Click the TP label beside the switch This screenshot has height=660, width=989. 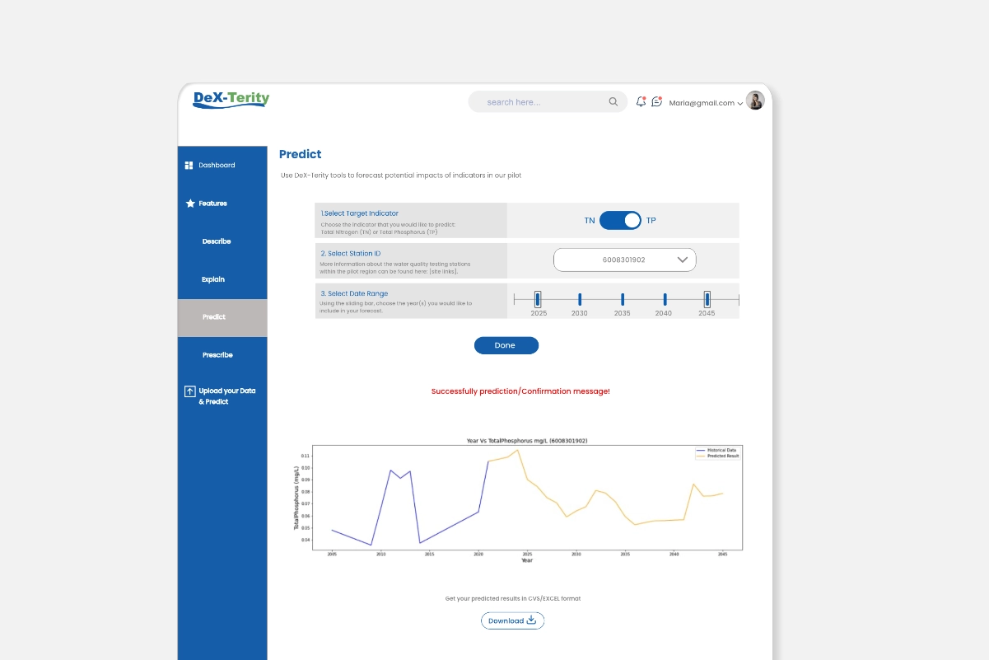(x=651, y=221)
